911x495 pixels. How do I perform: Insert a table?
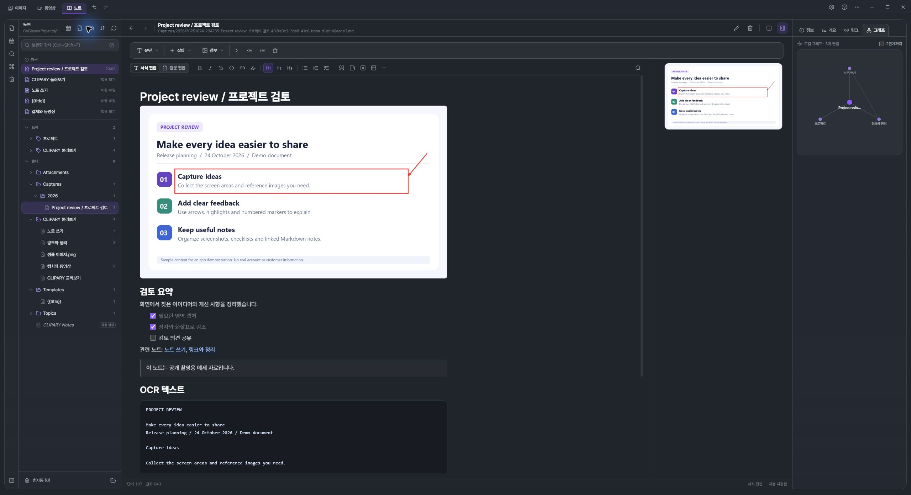[374, 68]
